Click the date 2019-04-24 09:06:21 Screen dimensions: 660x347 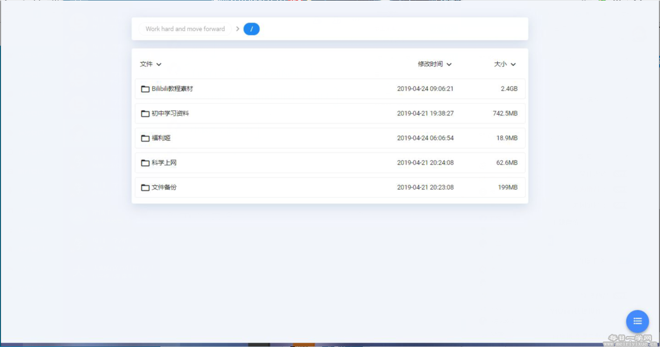[x=425, y=89]
